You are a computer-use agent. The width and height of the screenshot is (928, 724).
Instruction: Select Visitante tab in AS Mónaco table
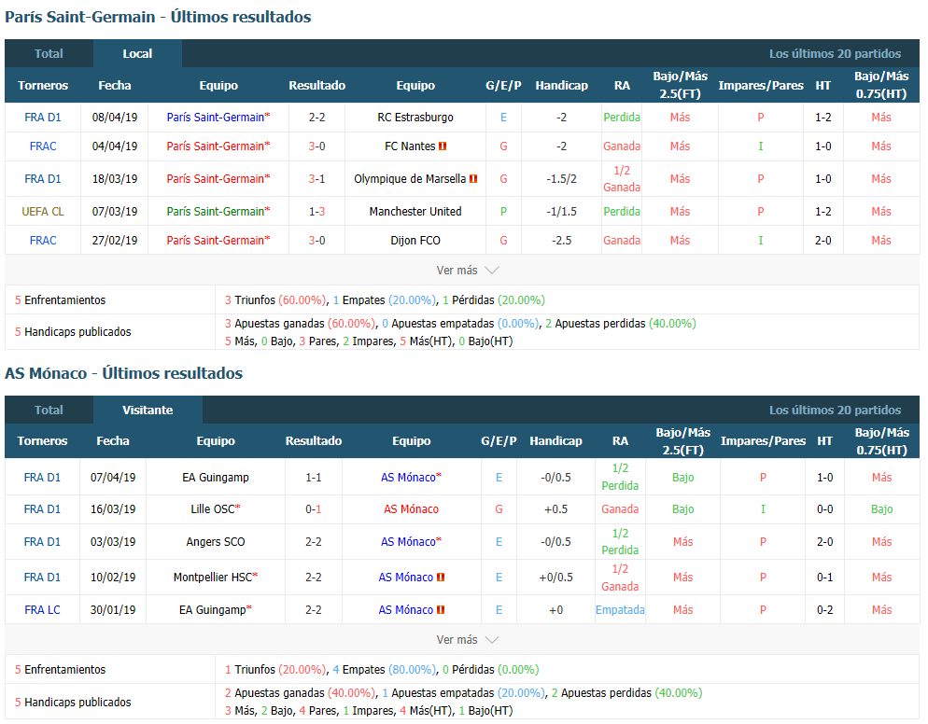pos(148,410)
